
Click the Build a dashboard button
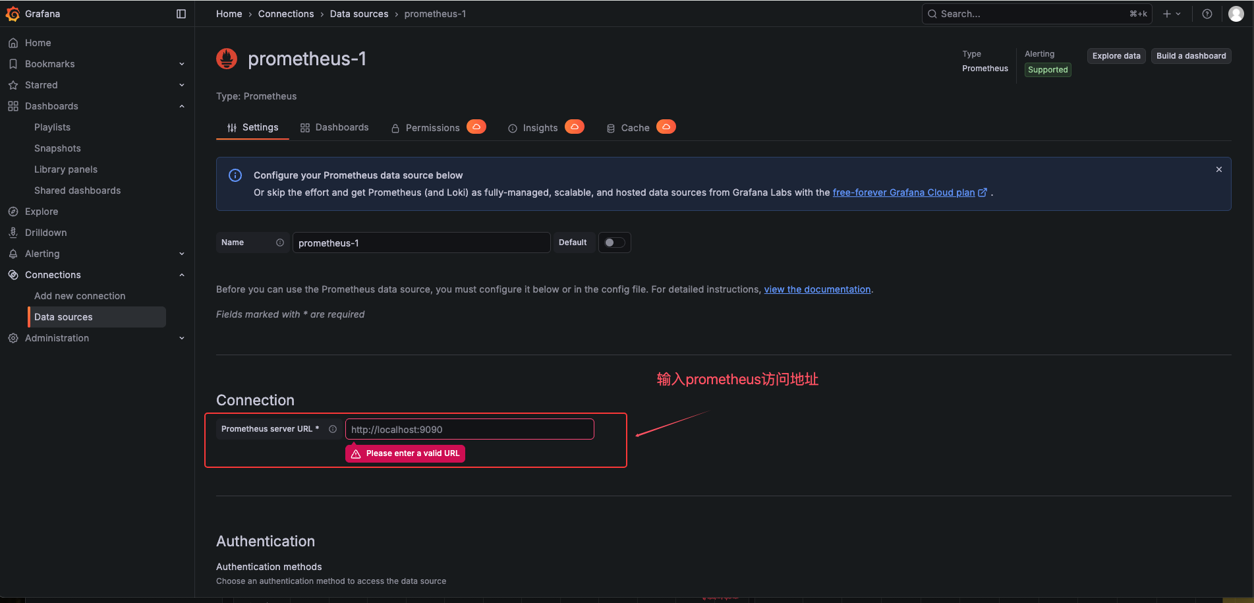[x=1191, y=56]
